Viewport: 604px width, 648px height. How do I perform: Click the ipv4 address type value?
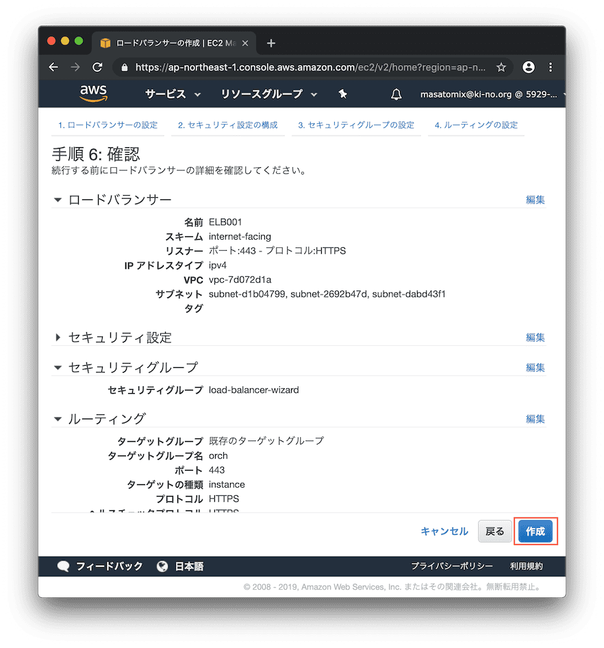(217, 265)
